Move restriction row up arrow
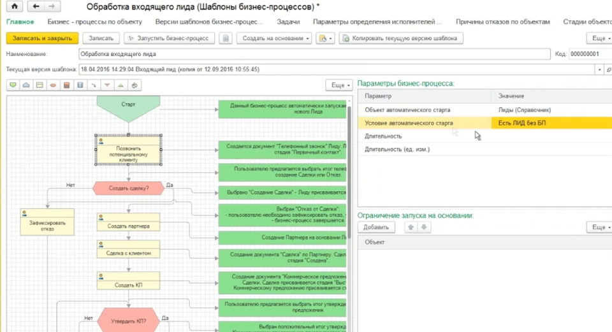Viewport: 612px width, 332px height. click(411, 227)
